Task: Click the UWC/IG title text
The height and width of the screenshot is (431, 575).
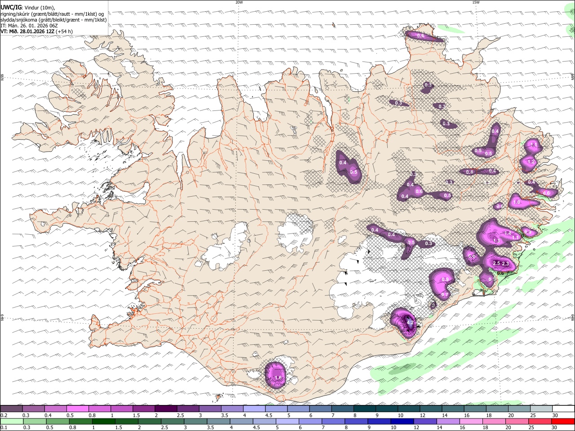Action: 11,7
